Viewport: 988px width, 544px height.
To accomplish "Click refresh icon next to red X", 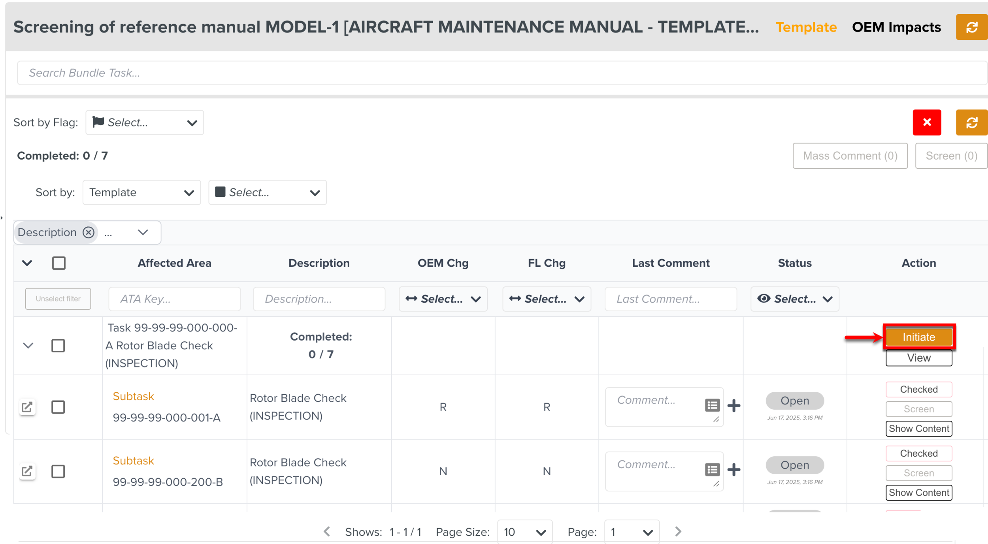I will [x=971, y=122].
